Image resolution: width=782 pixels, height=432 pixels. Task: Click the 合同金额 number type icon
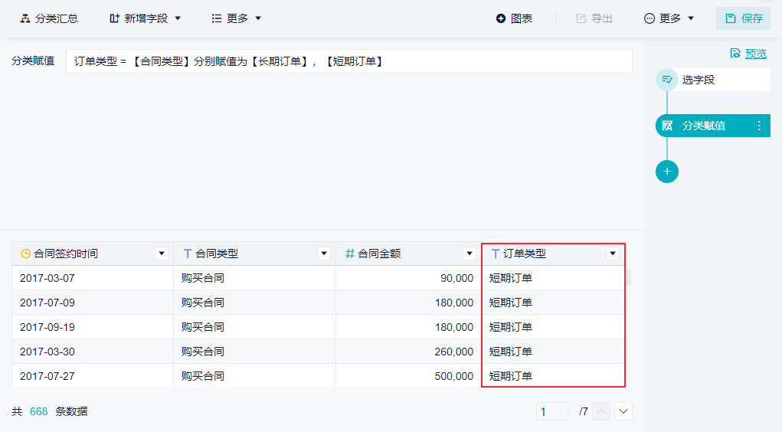(x=350, y=254)
